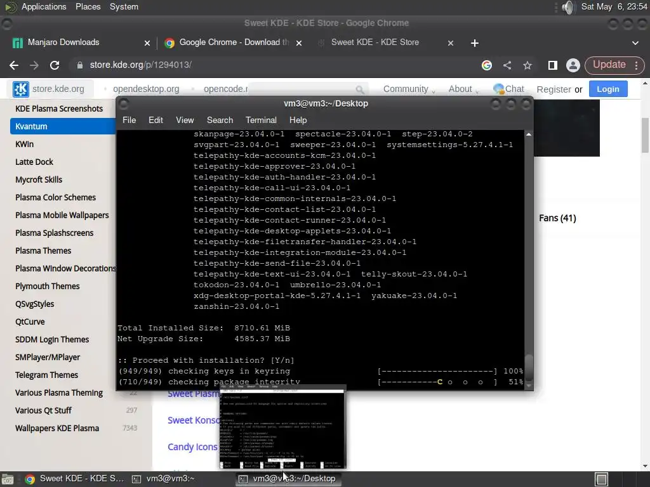Open Mycroft Skills category

pos(39,179)
